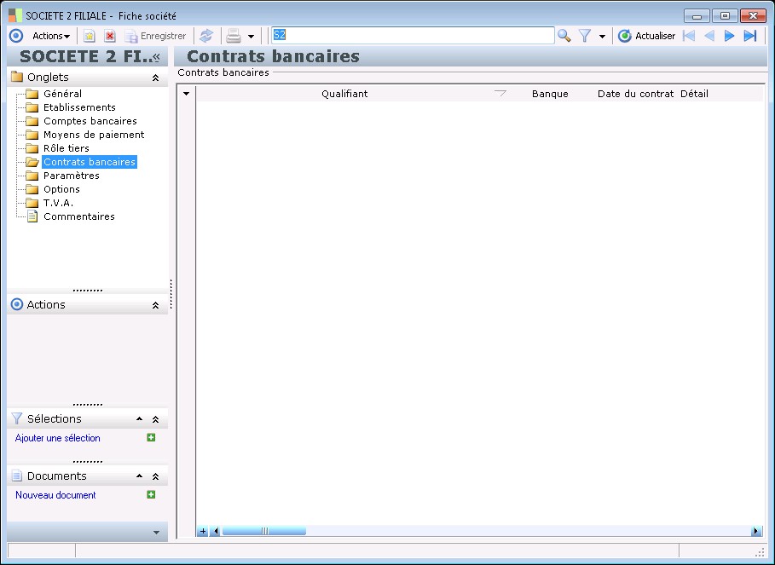Click the Général folder icon
775x565 pixels.
click(x=32, y=94)
